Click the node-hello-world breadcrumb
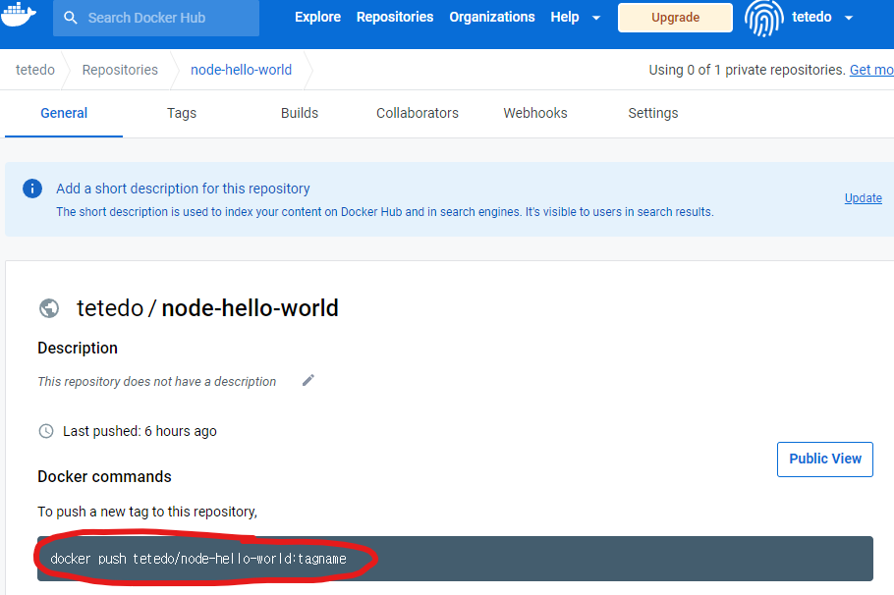Image resolution: width=894 pixels, height=595 pixels. point(241,70)
